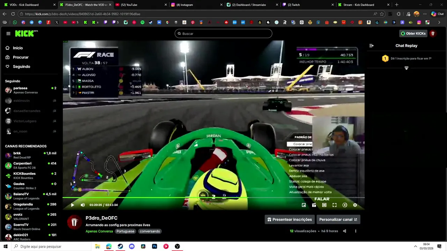This screenshot has width=447, height=251.
Task: Click the conversando tag
Action: click(x=150, y=231)
